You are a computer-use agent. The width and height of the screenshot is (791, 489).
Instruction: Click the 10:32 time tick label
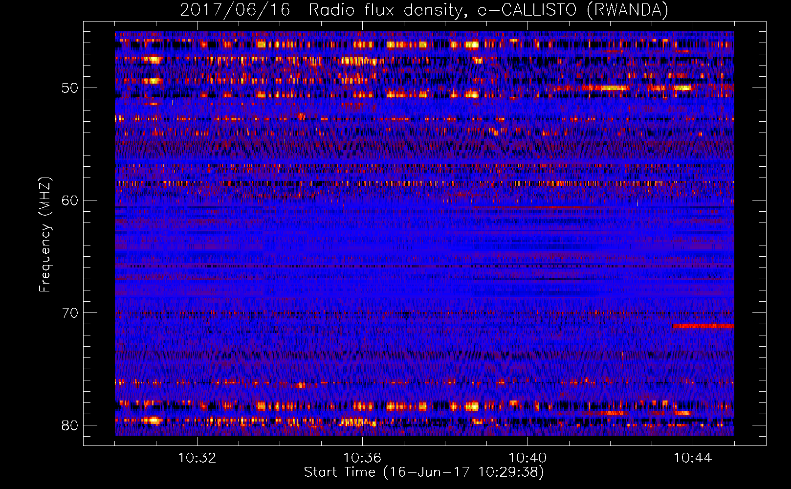click(197, 458)
